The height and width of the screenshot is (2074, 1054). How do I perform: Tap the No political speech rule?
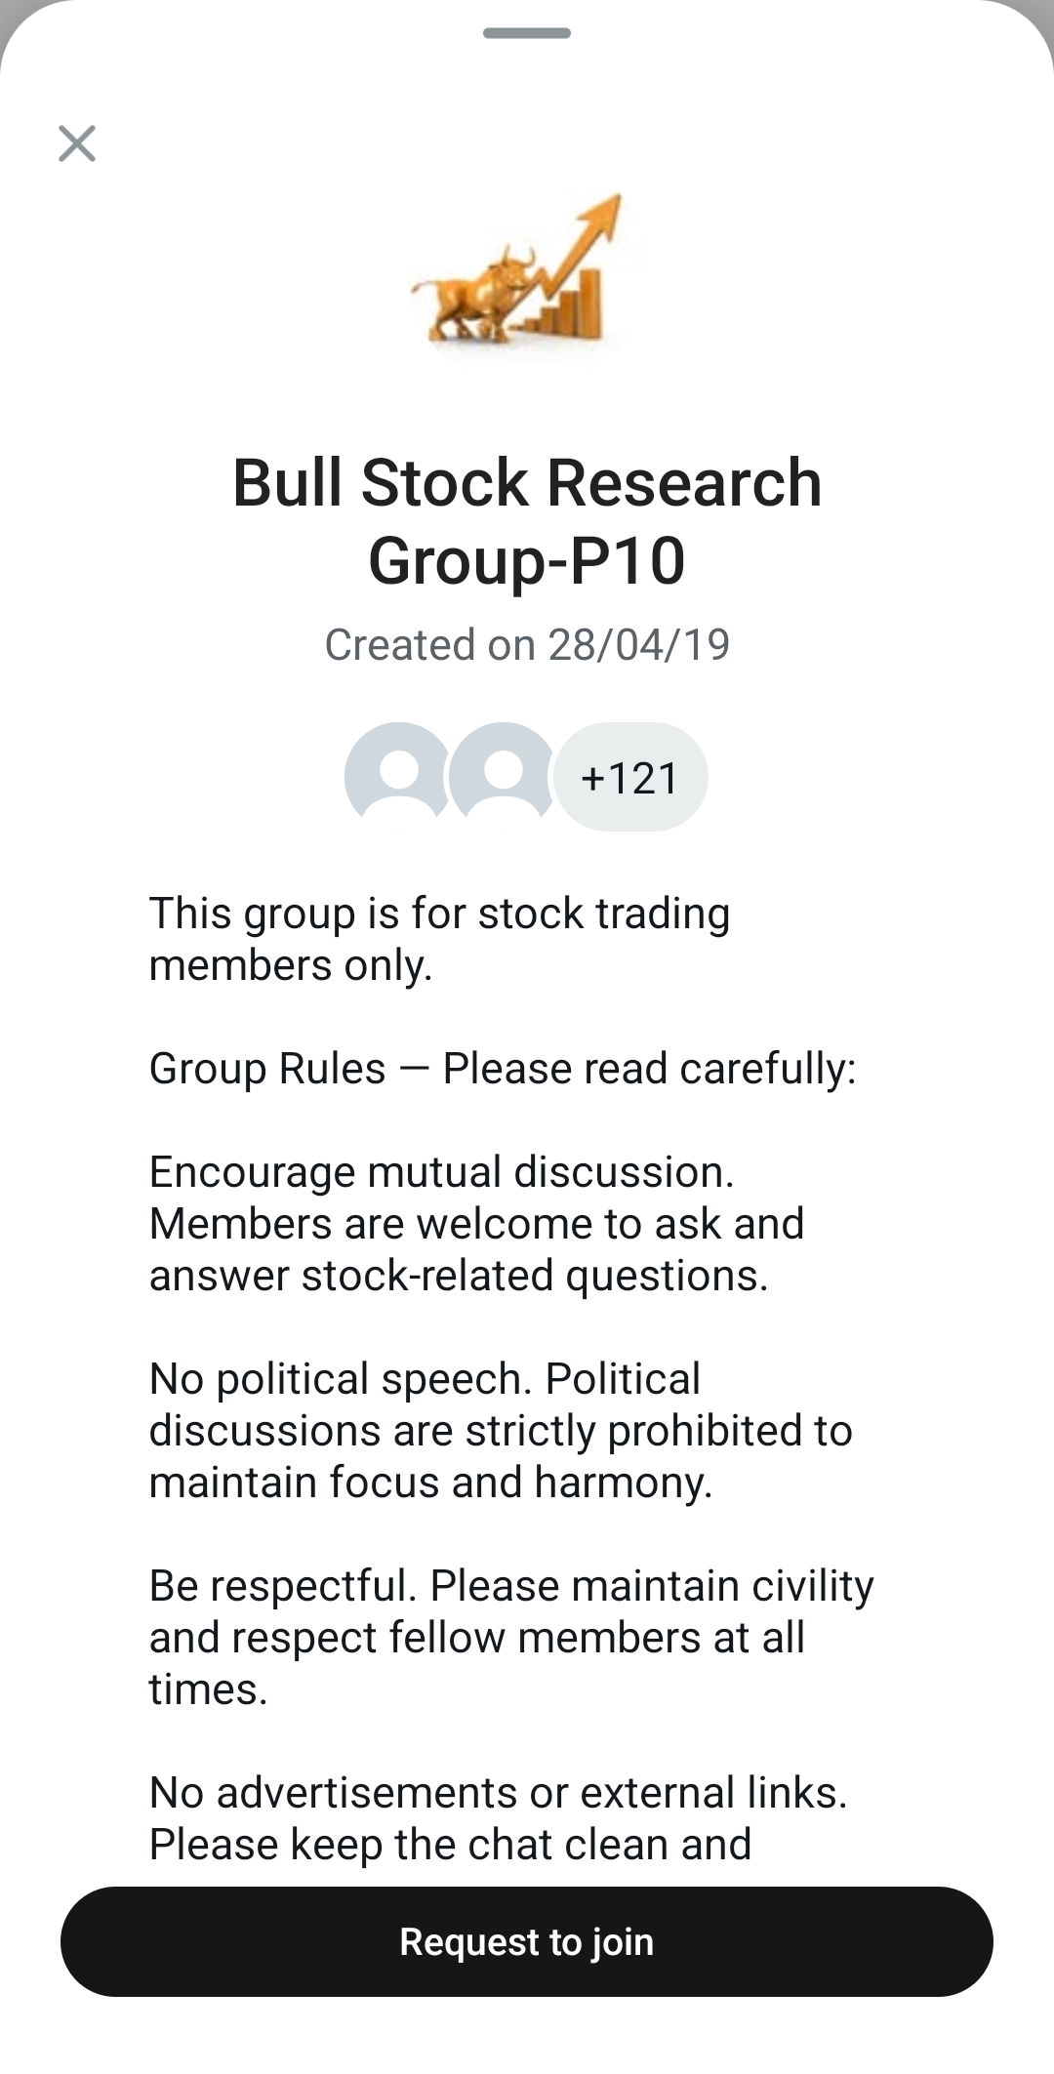pos(425,1379)
